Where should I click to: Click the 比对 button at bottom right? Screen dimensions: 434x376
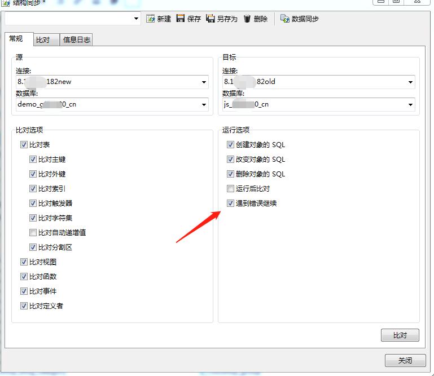coord(400,335)
